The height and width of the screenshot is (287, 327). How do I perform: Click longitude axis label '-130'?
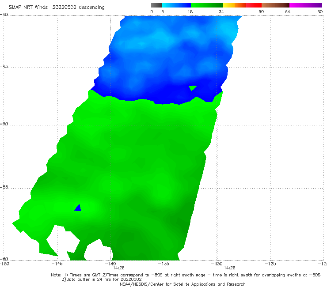pyautogui.click(x=217, y=264)
